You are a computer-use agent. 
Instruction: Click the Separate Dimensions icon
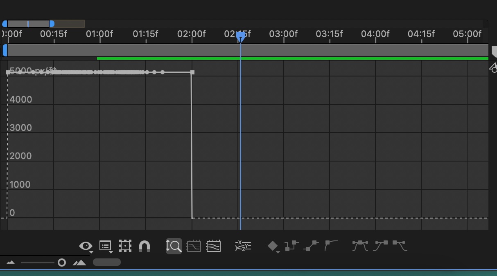pyautogui.click(x=243, y=246)
